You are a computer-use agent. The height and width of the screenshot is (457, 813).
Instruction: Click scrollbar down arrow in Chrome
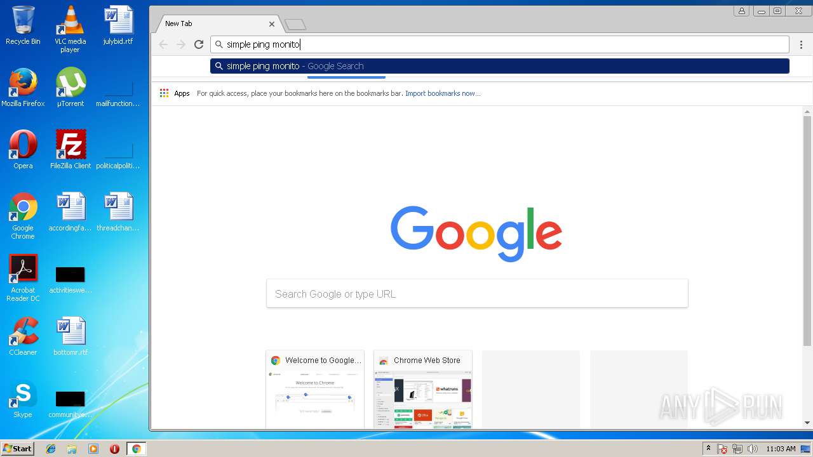click(x=807, y=423)
